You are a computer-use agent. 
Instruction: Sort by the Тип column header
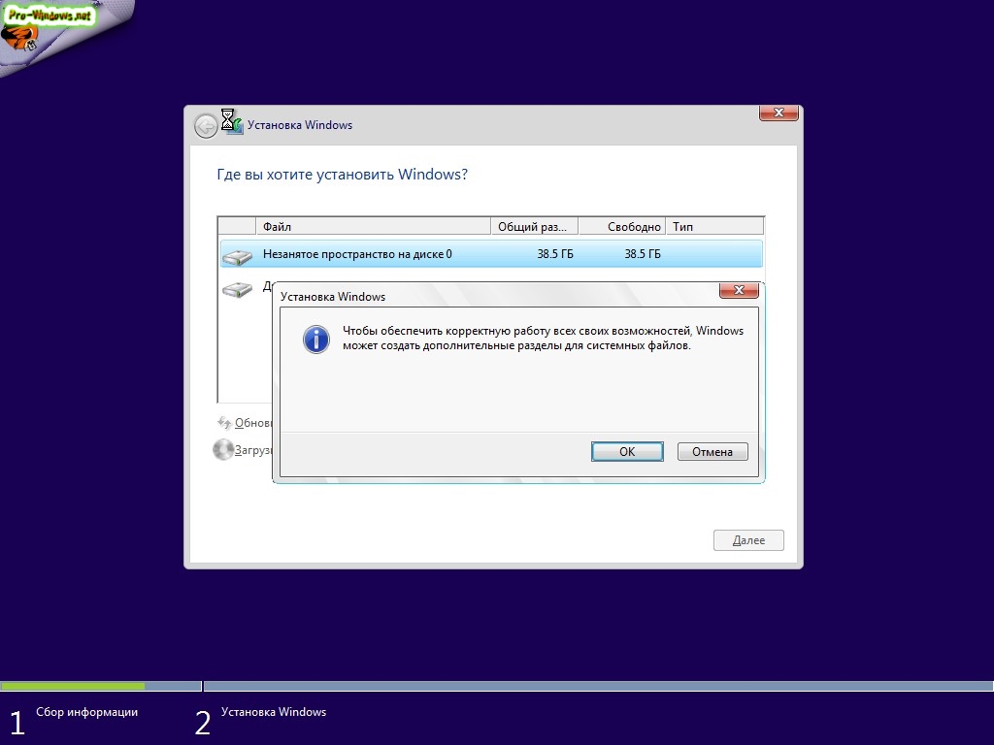(x=715, y=226)
